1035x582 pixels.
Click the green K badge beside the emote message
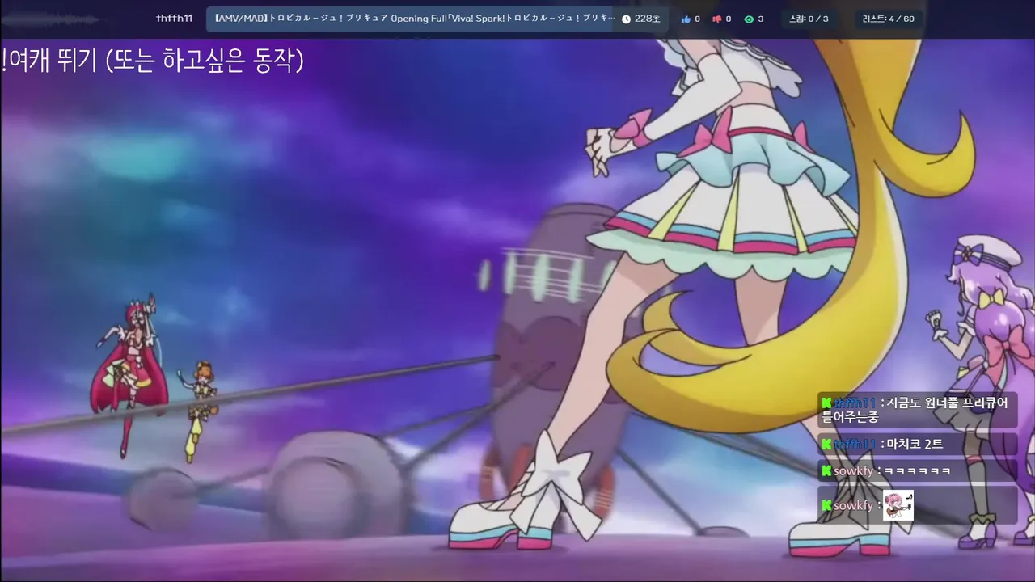pyautogui.click(x=826, y=505)
